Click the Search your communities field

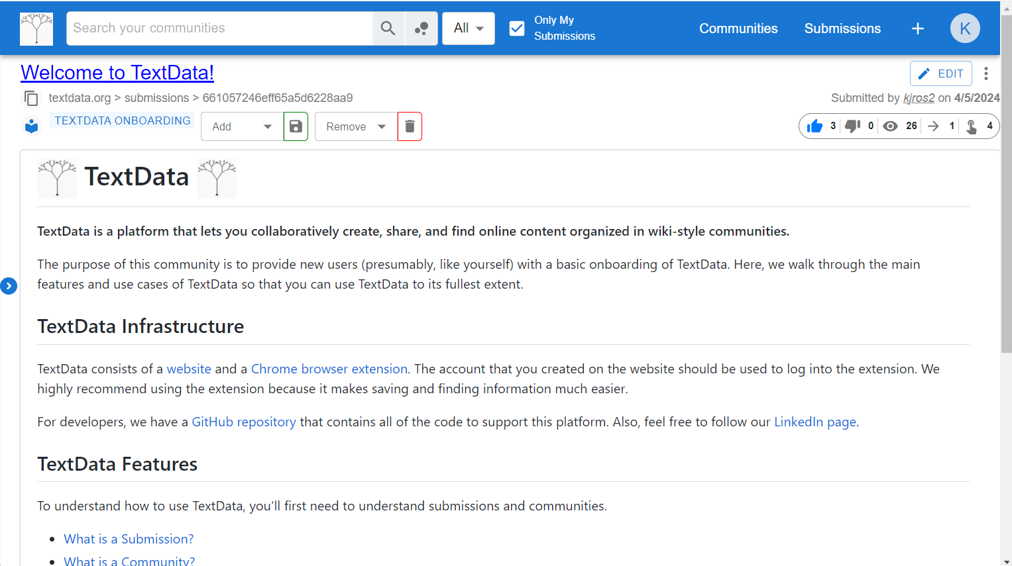tap(219, 28)
